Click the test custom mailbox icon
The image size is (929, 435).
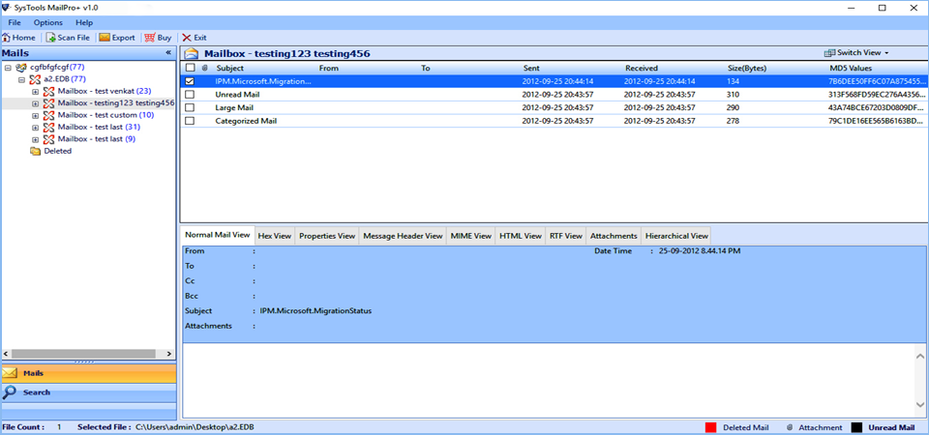[48, 115]
